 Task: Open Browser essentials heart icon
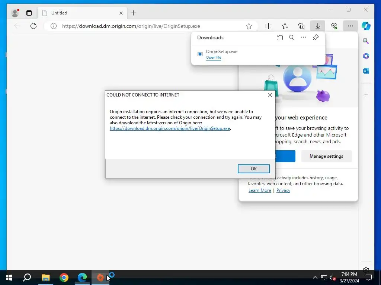pyautogui.click(x=334, y=26)
